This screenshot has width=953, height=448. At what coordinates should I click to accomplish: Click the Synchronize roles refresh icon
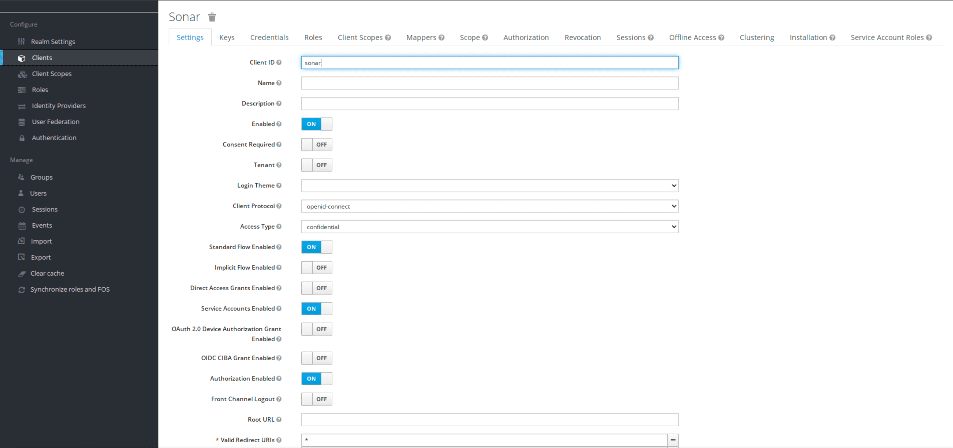tap(22, 289)
